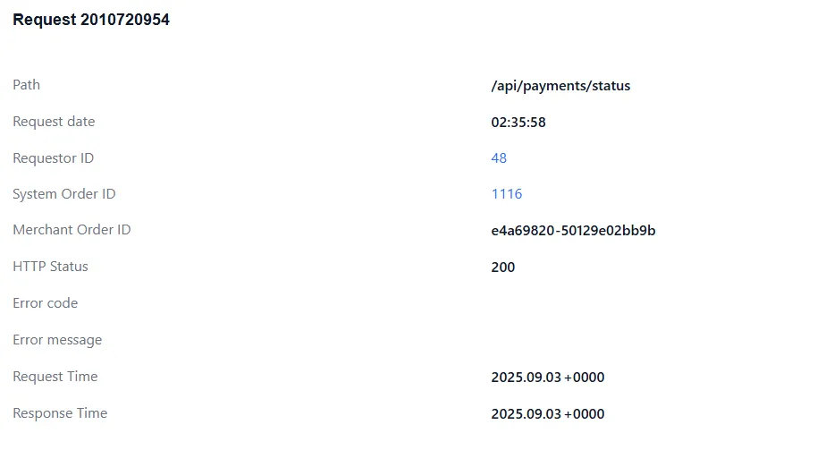
Task: Click the HTTP Status label
Action: 50,267
